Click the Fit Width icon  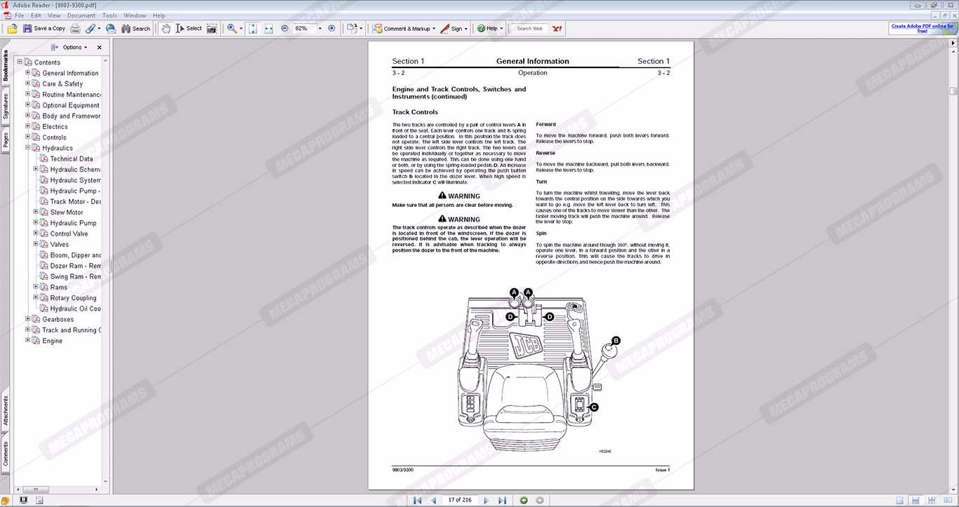[268, 29]
